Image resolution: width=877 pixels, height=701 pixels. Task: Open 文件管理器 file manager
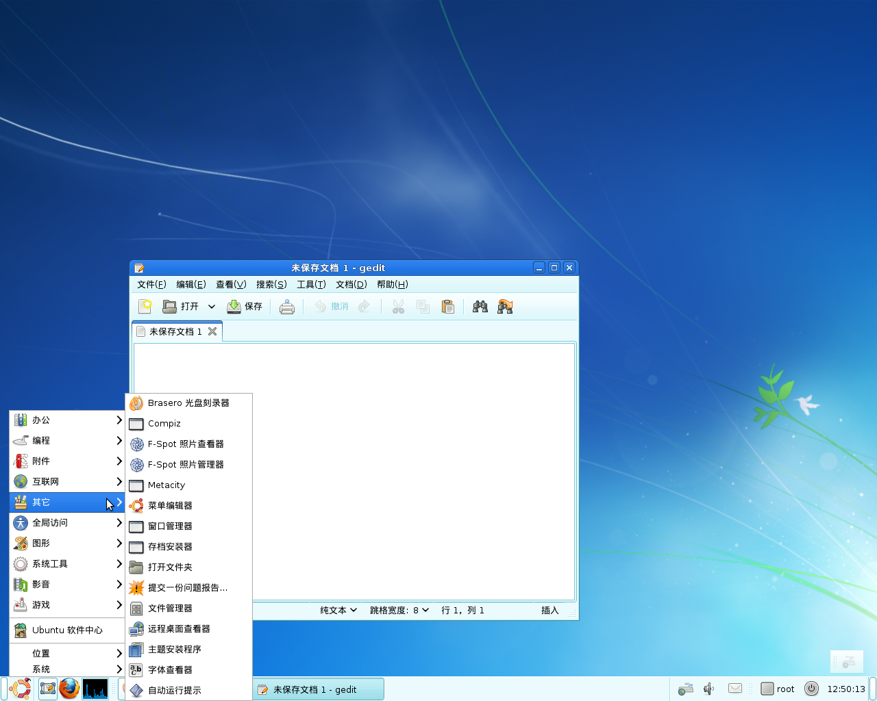[188, 609]
